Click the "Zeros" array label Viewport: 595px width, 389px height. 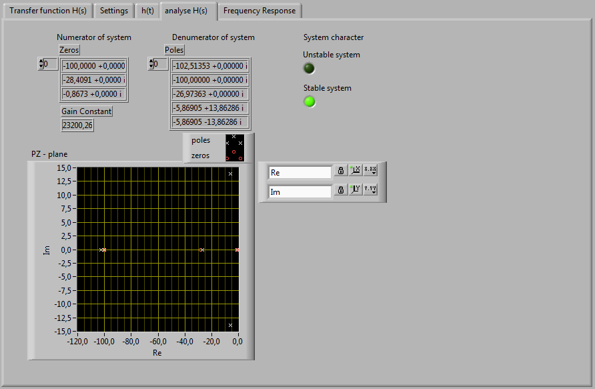point(69,50)
